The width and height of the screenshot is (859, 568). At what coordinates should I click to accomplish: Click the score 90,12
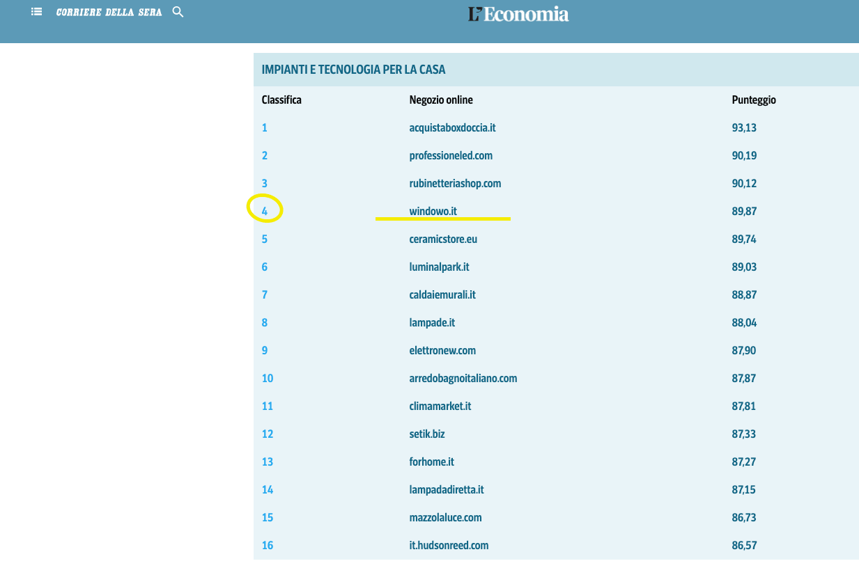pos(744,183)
